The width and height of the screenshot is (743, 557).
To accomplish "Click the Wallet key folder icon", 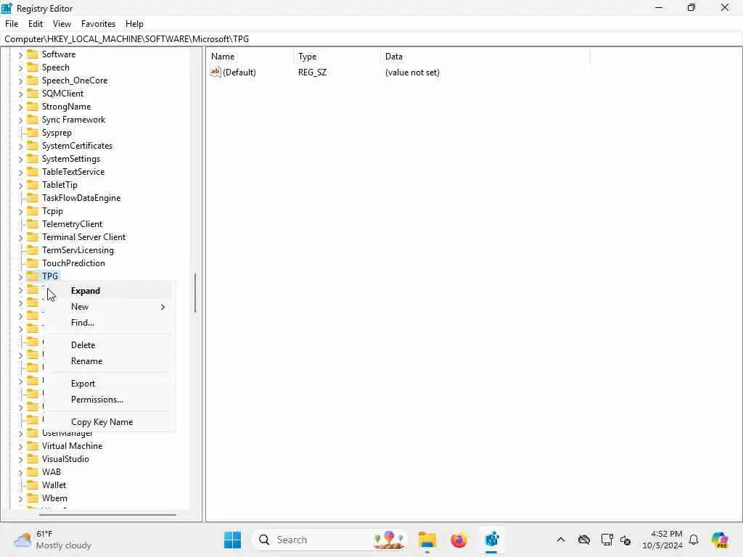I will tap(32, 485).
